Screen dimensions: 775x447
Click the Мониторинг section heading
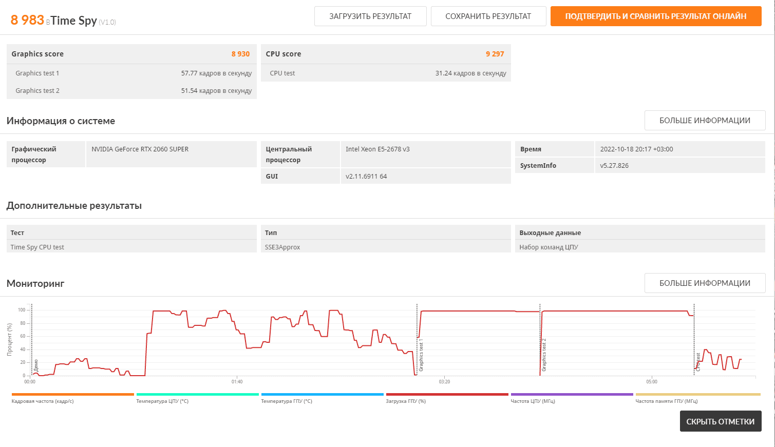[35, 283]
